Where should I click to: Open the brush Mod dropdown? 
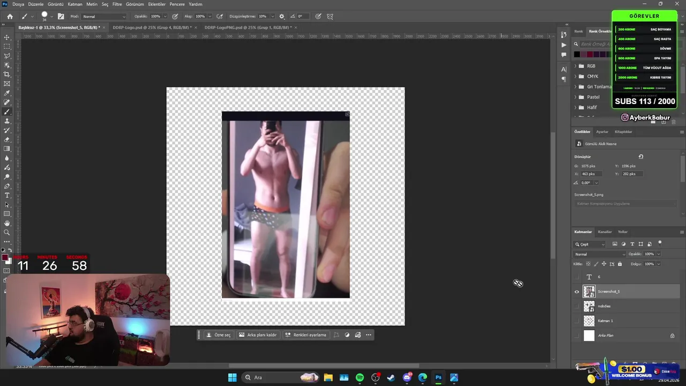[104, 16]
